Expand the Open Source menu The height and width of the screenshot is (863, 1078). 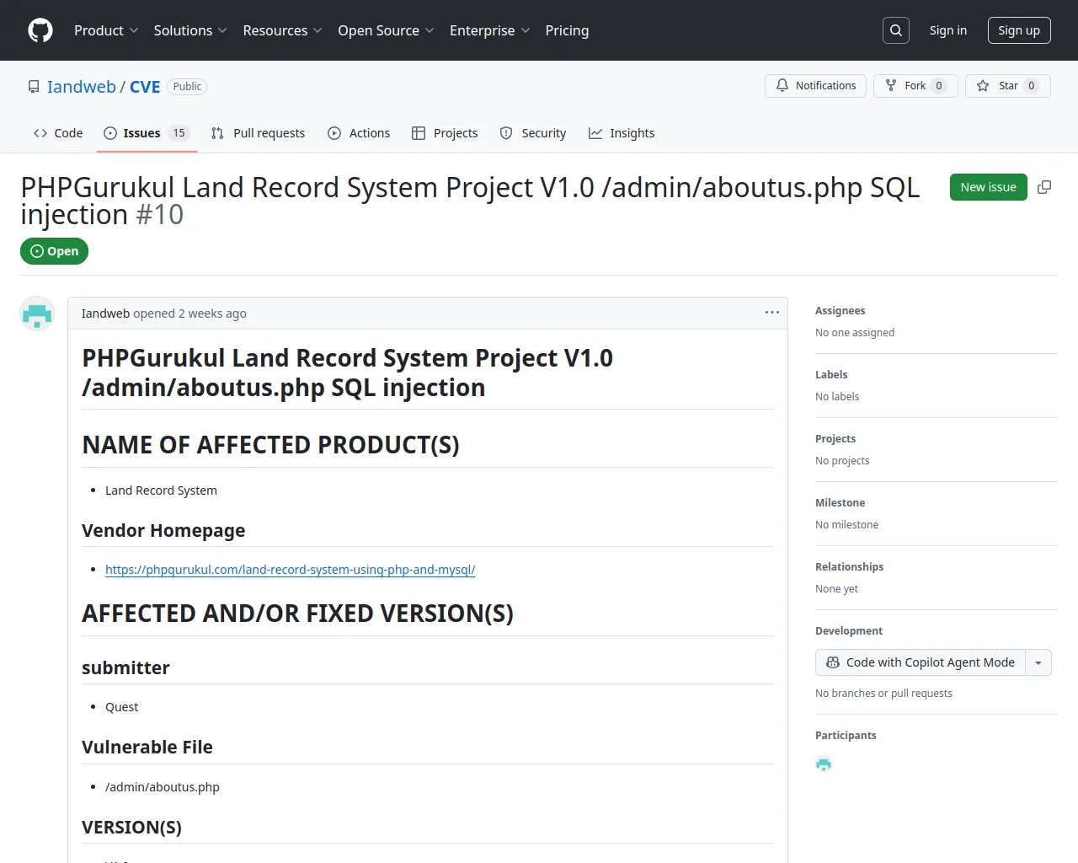coord(386,30)
